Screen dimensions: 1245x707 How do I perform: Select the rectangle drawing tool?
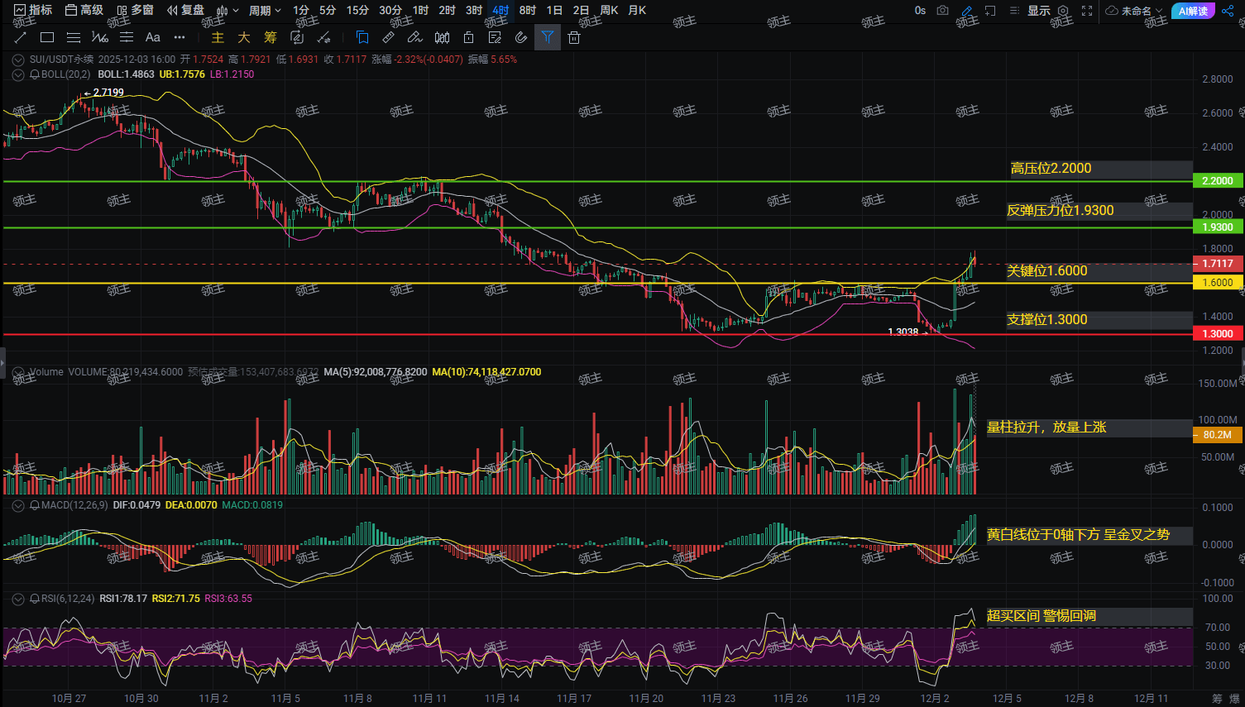pos(47,37)
